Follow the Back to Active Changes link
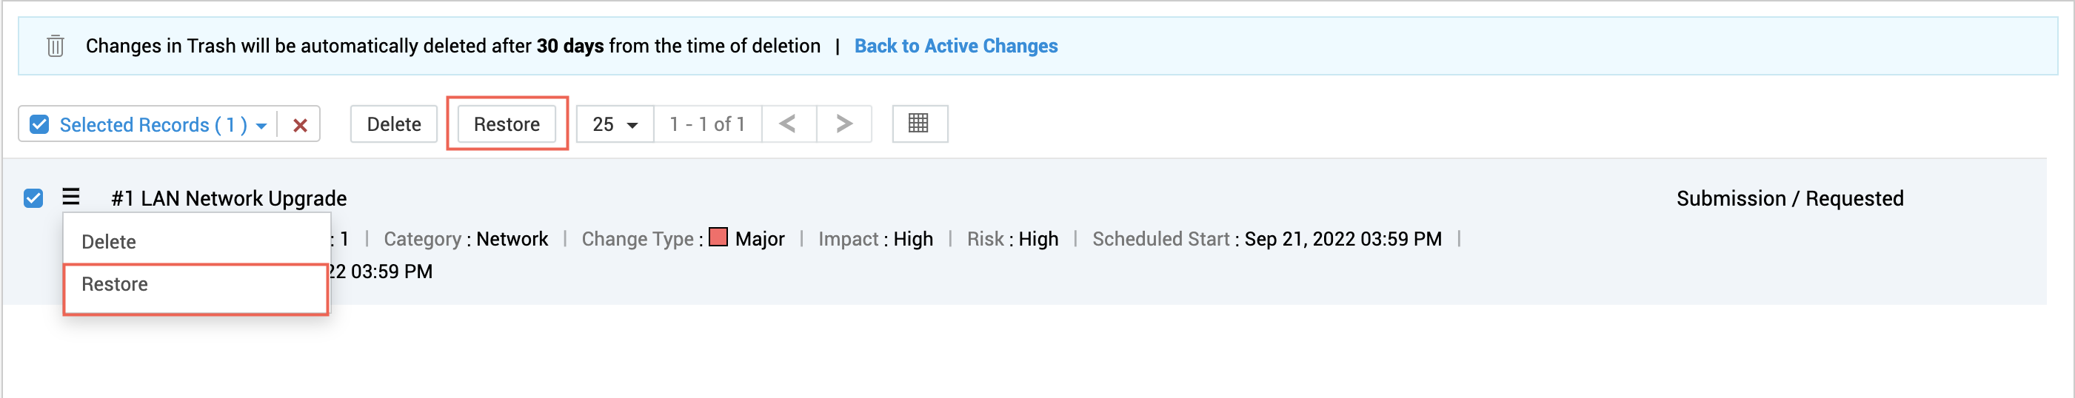The image size is (2075, 398). (x=955, y=46)
